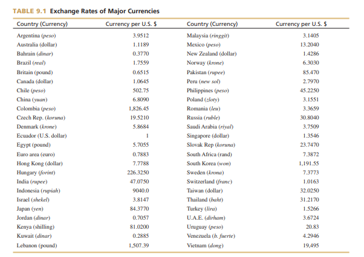
Task: Select the Colombia rate 1,826.45
Action: coord(139,108)
